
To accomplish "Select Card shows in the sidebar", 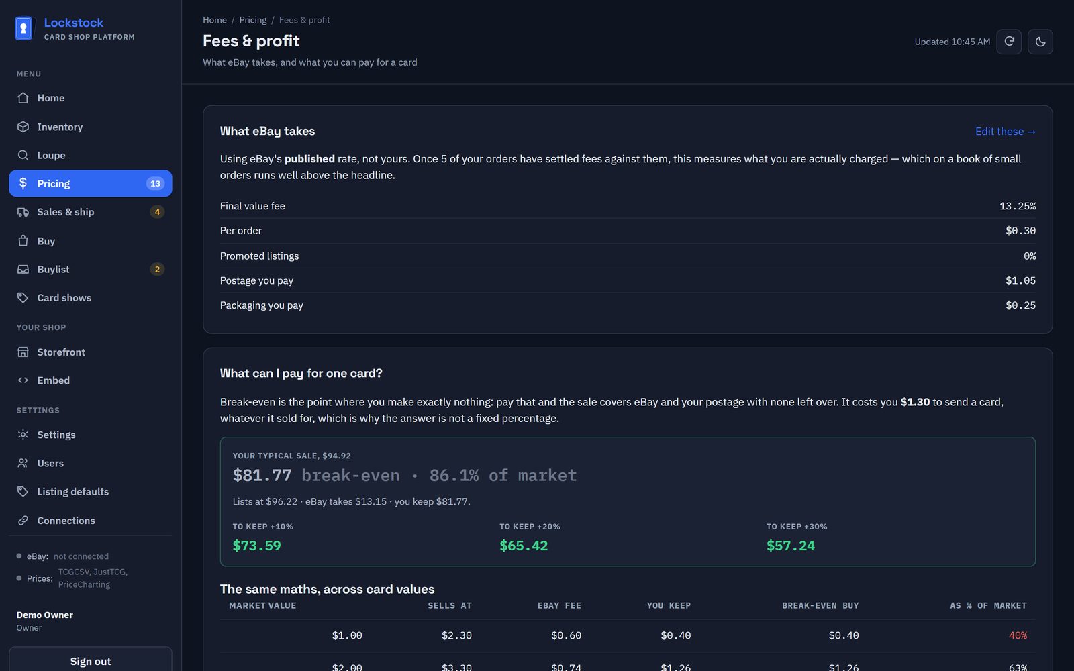I will [91, 298].
